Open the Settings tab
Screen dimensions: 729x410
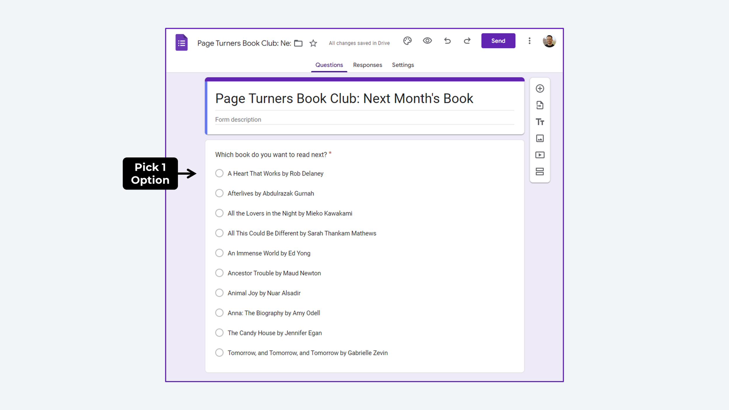click(403, 65)
